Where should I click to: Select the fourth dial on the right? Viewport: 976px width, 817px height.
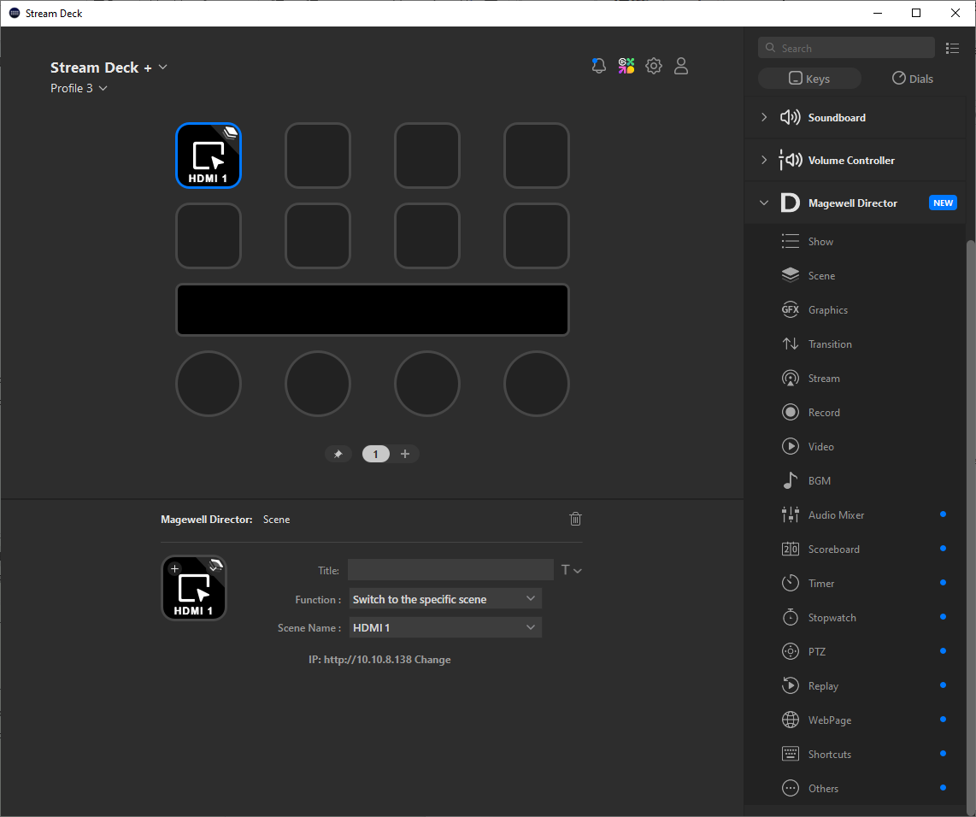(x=537, y=384)
